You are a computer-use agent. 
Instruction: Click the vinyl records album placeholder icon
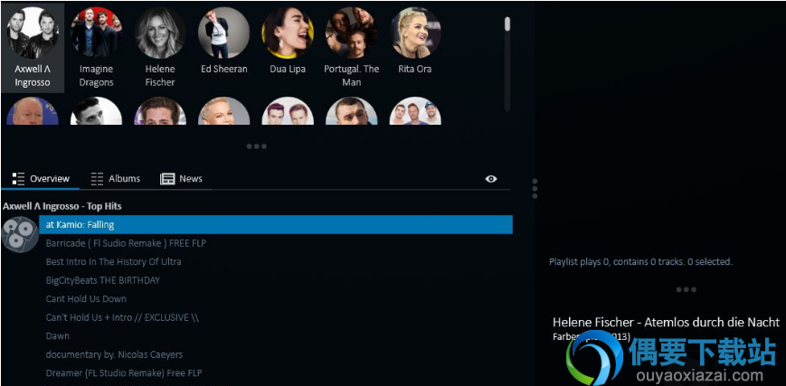(20, 234)
